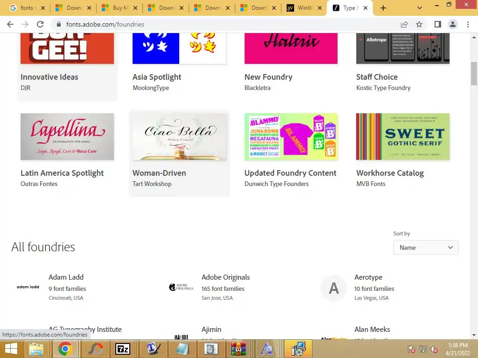Open the Woman-Driven heading

(159, 173)
